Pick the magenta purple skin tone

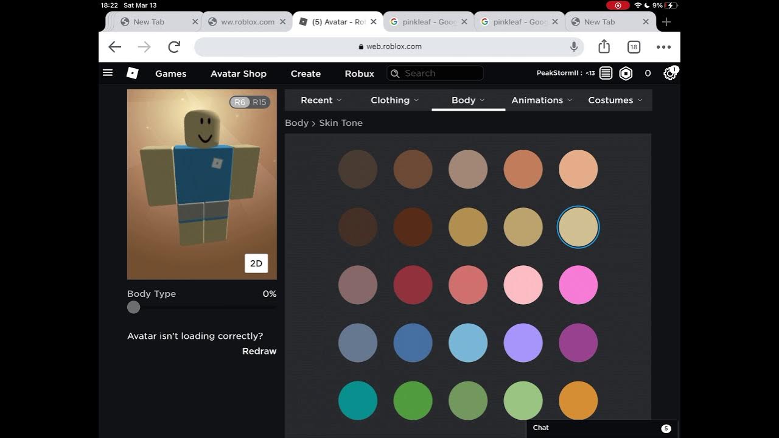pyautogui.click(x=578, y=342)
